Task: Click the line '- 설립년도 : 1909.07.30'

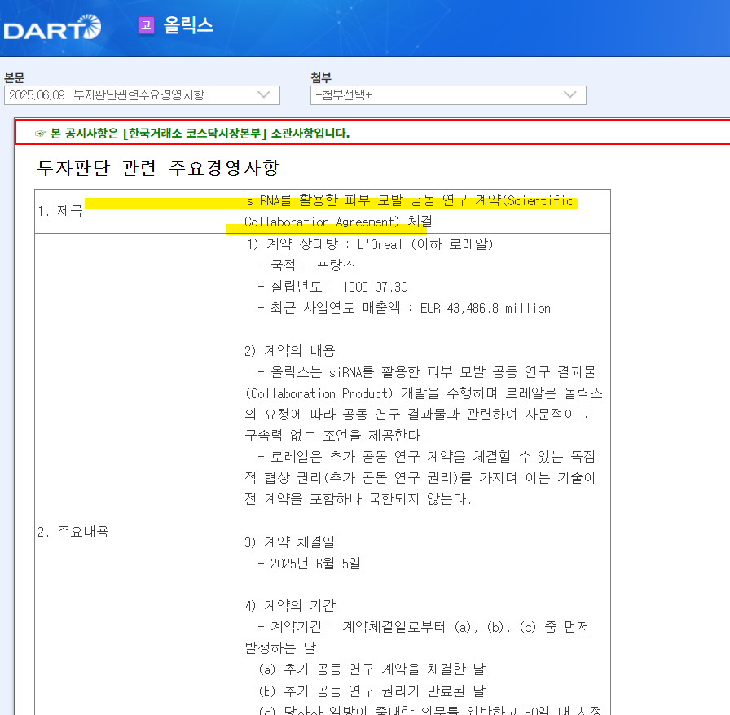Action: click(x=333, y=287)
